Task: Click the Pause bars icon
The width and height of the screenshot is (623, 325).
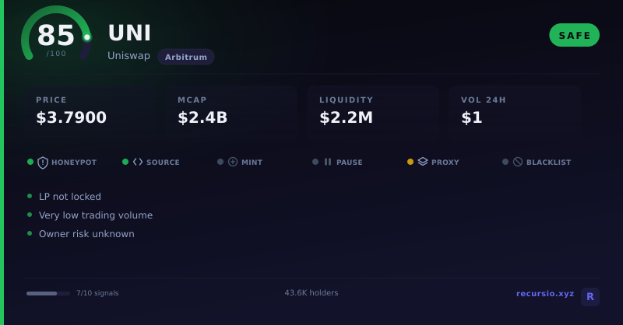Action: 328,162
